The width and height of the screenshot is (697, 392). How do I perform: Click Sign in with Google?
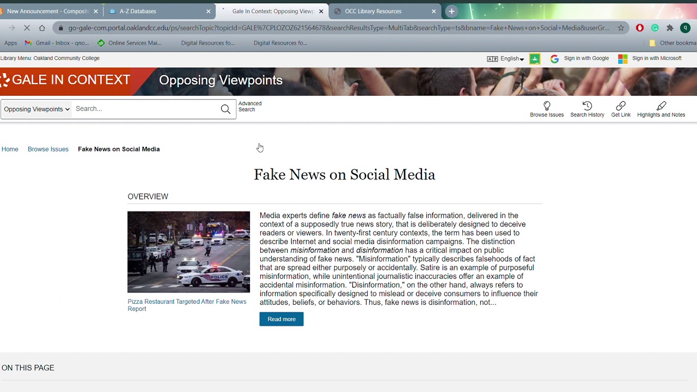(579, 59)
